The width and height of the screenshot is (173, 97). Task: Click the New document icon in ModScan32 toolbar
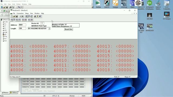pos(12,16)
